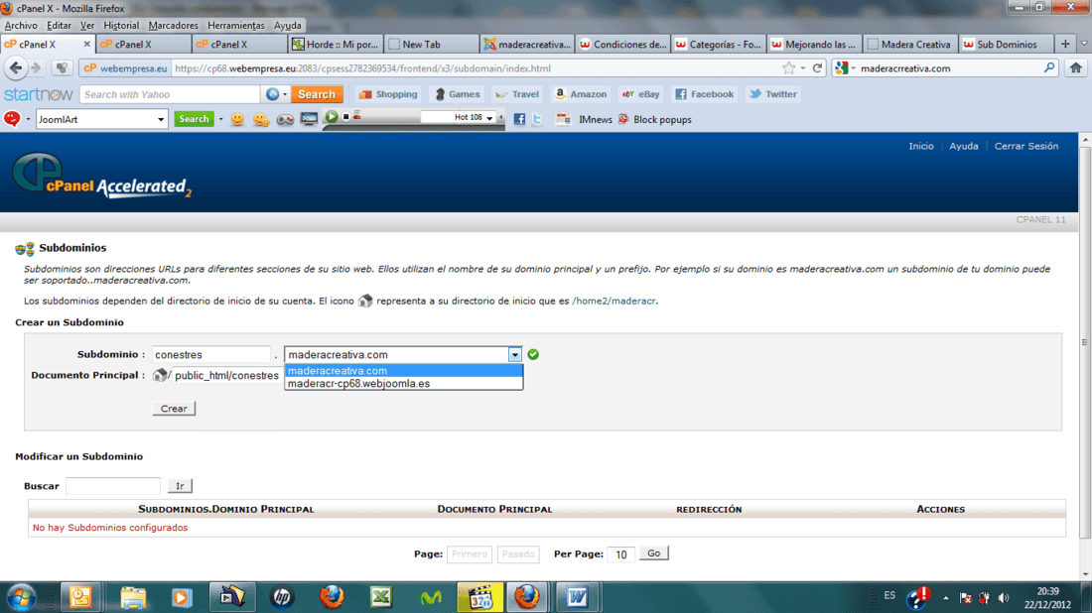Open Travel in the startnow toolbar
The height and width of the screenshot is (613, 1092).
point(517,94)
